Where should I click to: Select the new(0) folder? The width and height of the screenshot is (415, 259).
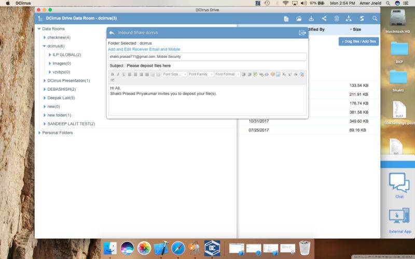(x=53, y=107)
